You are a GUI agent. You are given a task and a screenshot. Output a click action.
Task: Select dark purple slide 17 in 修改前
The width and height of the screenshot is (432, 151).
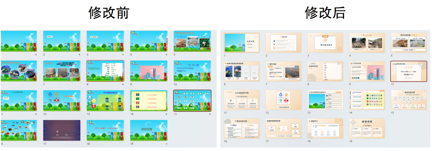pyautogui.click(x=62, y=130)
